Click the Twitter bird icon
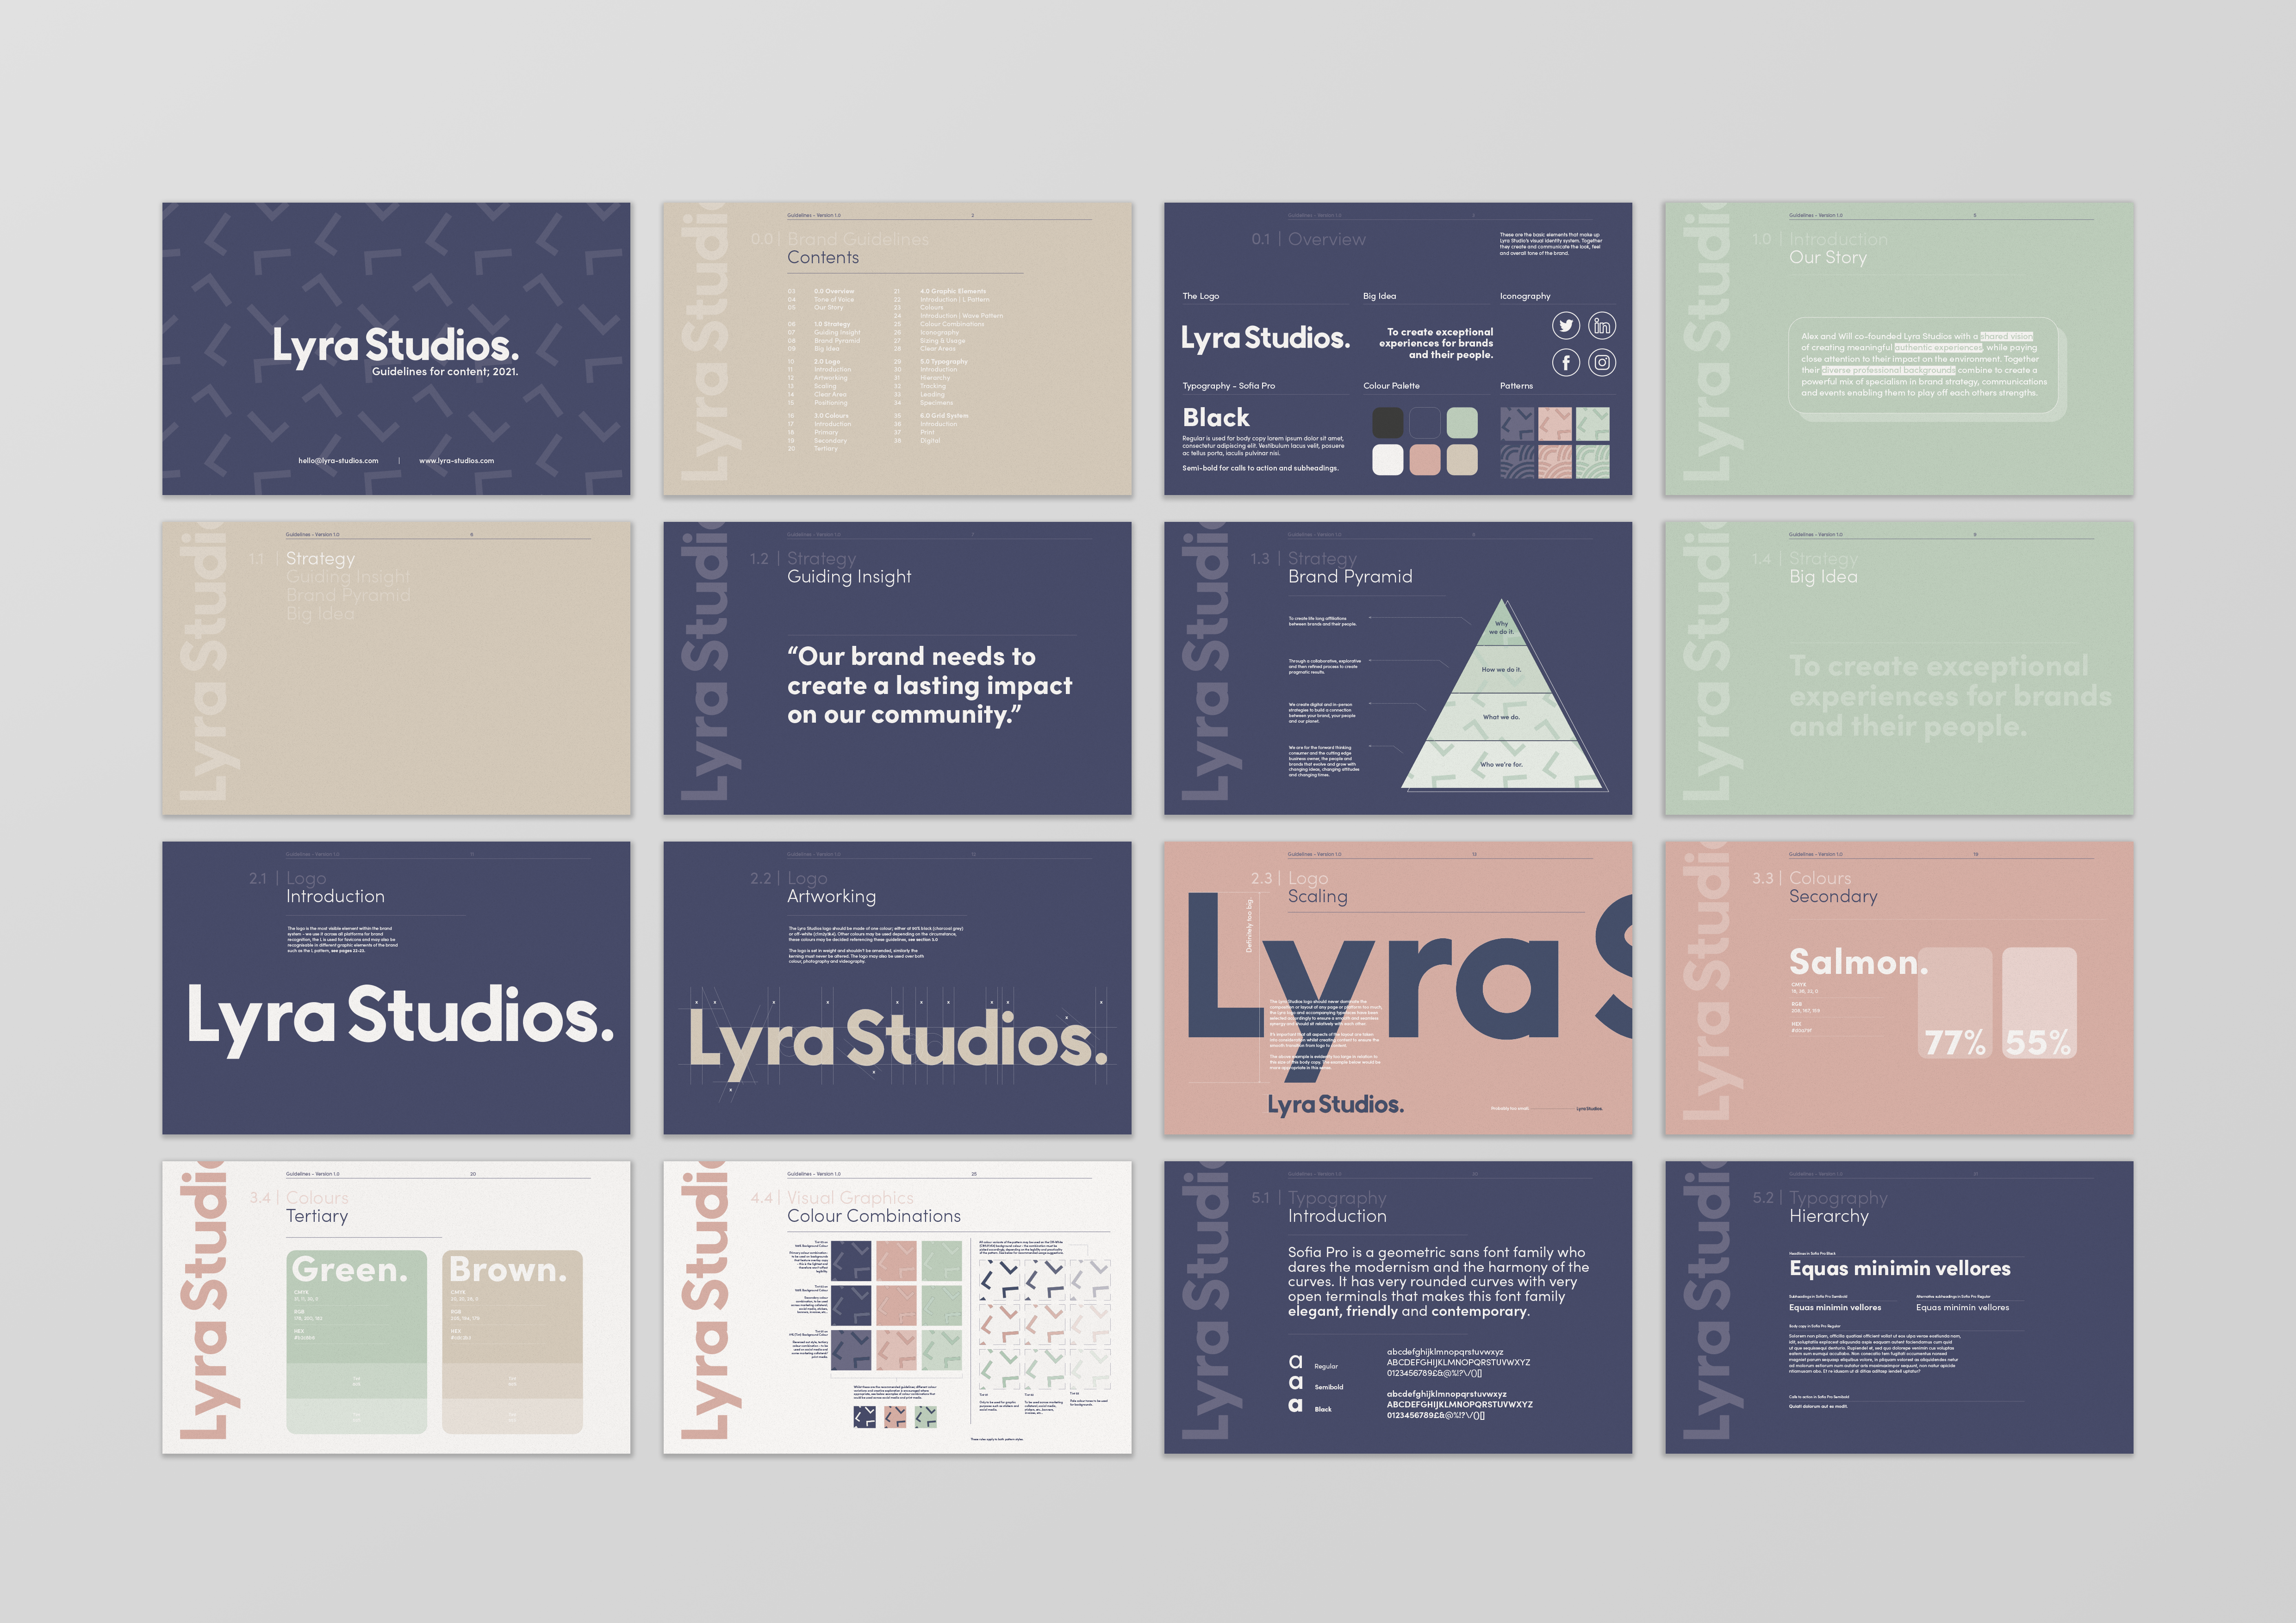This screenshot has width=2296, height=1623. (1566, 326)
